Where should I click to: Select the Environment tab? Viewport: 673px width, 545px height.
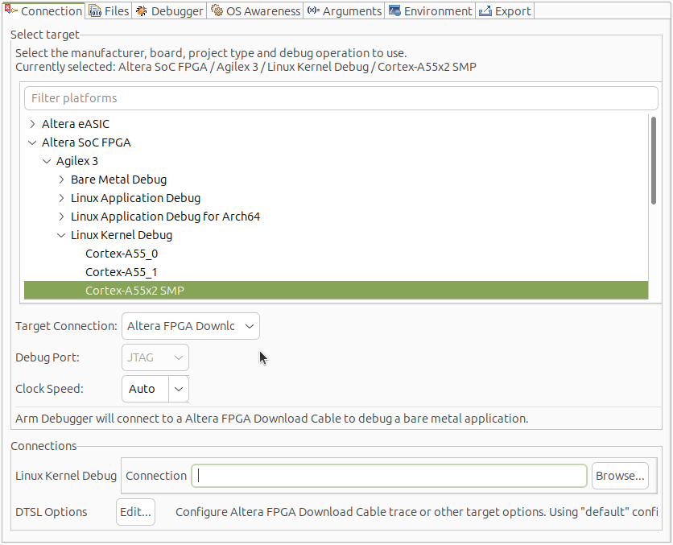[431, 11]
